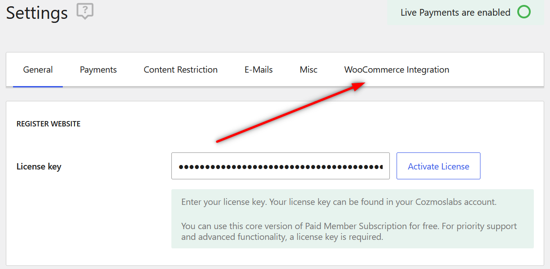Select the General tab
Screen dimensions: 550x269
(38, 69)
